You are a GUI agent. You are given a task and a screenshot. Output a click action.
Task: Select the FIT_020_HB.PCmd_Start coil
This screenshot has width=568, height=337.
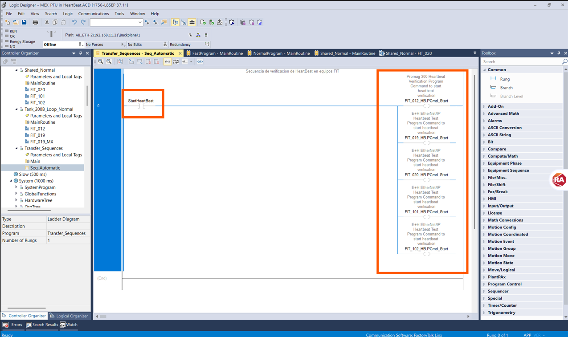(x=427, y=180)
